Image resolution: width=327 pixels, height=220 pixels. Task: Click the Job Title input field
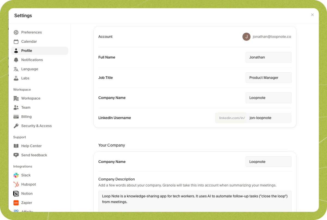(268, 78)
